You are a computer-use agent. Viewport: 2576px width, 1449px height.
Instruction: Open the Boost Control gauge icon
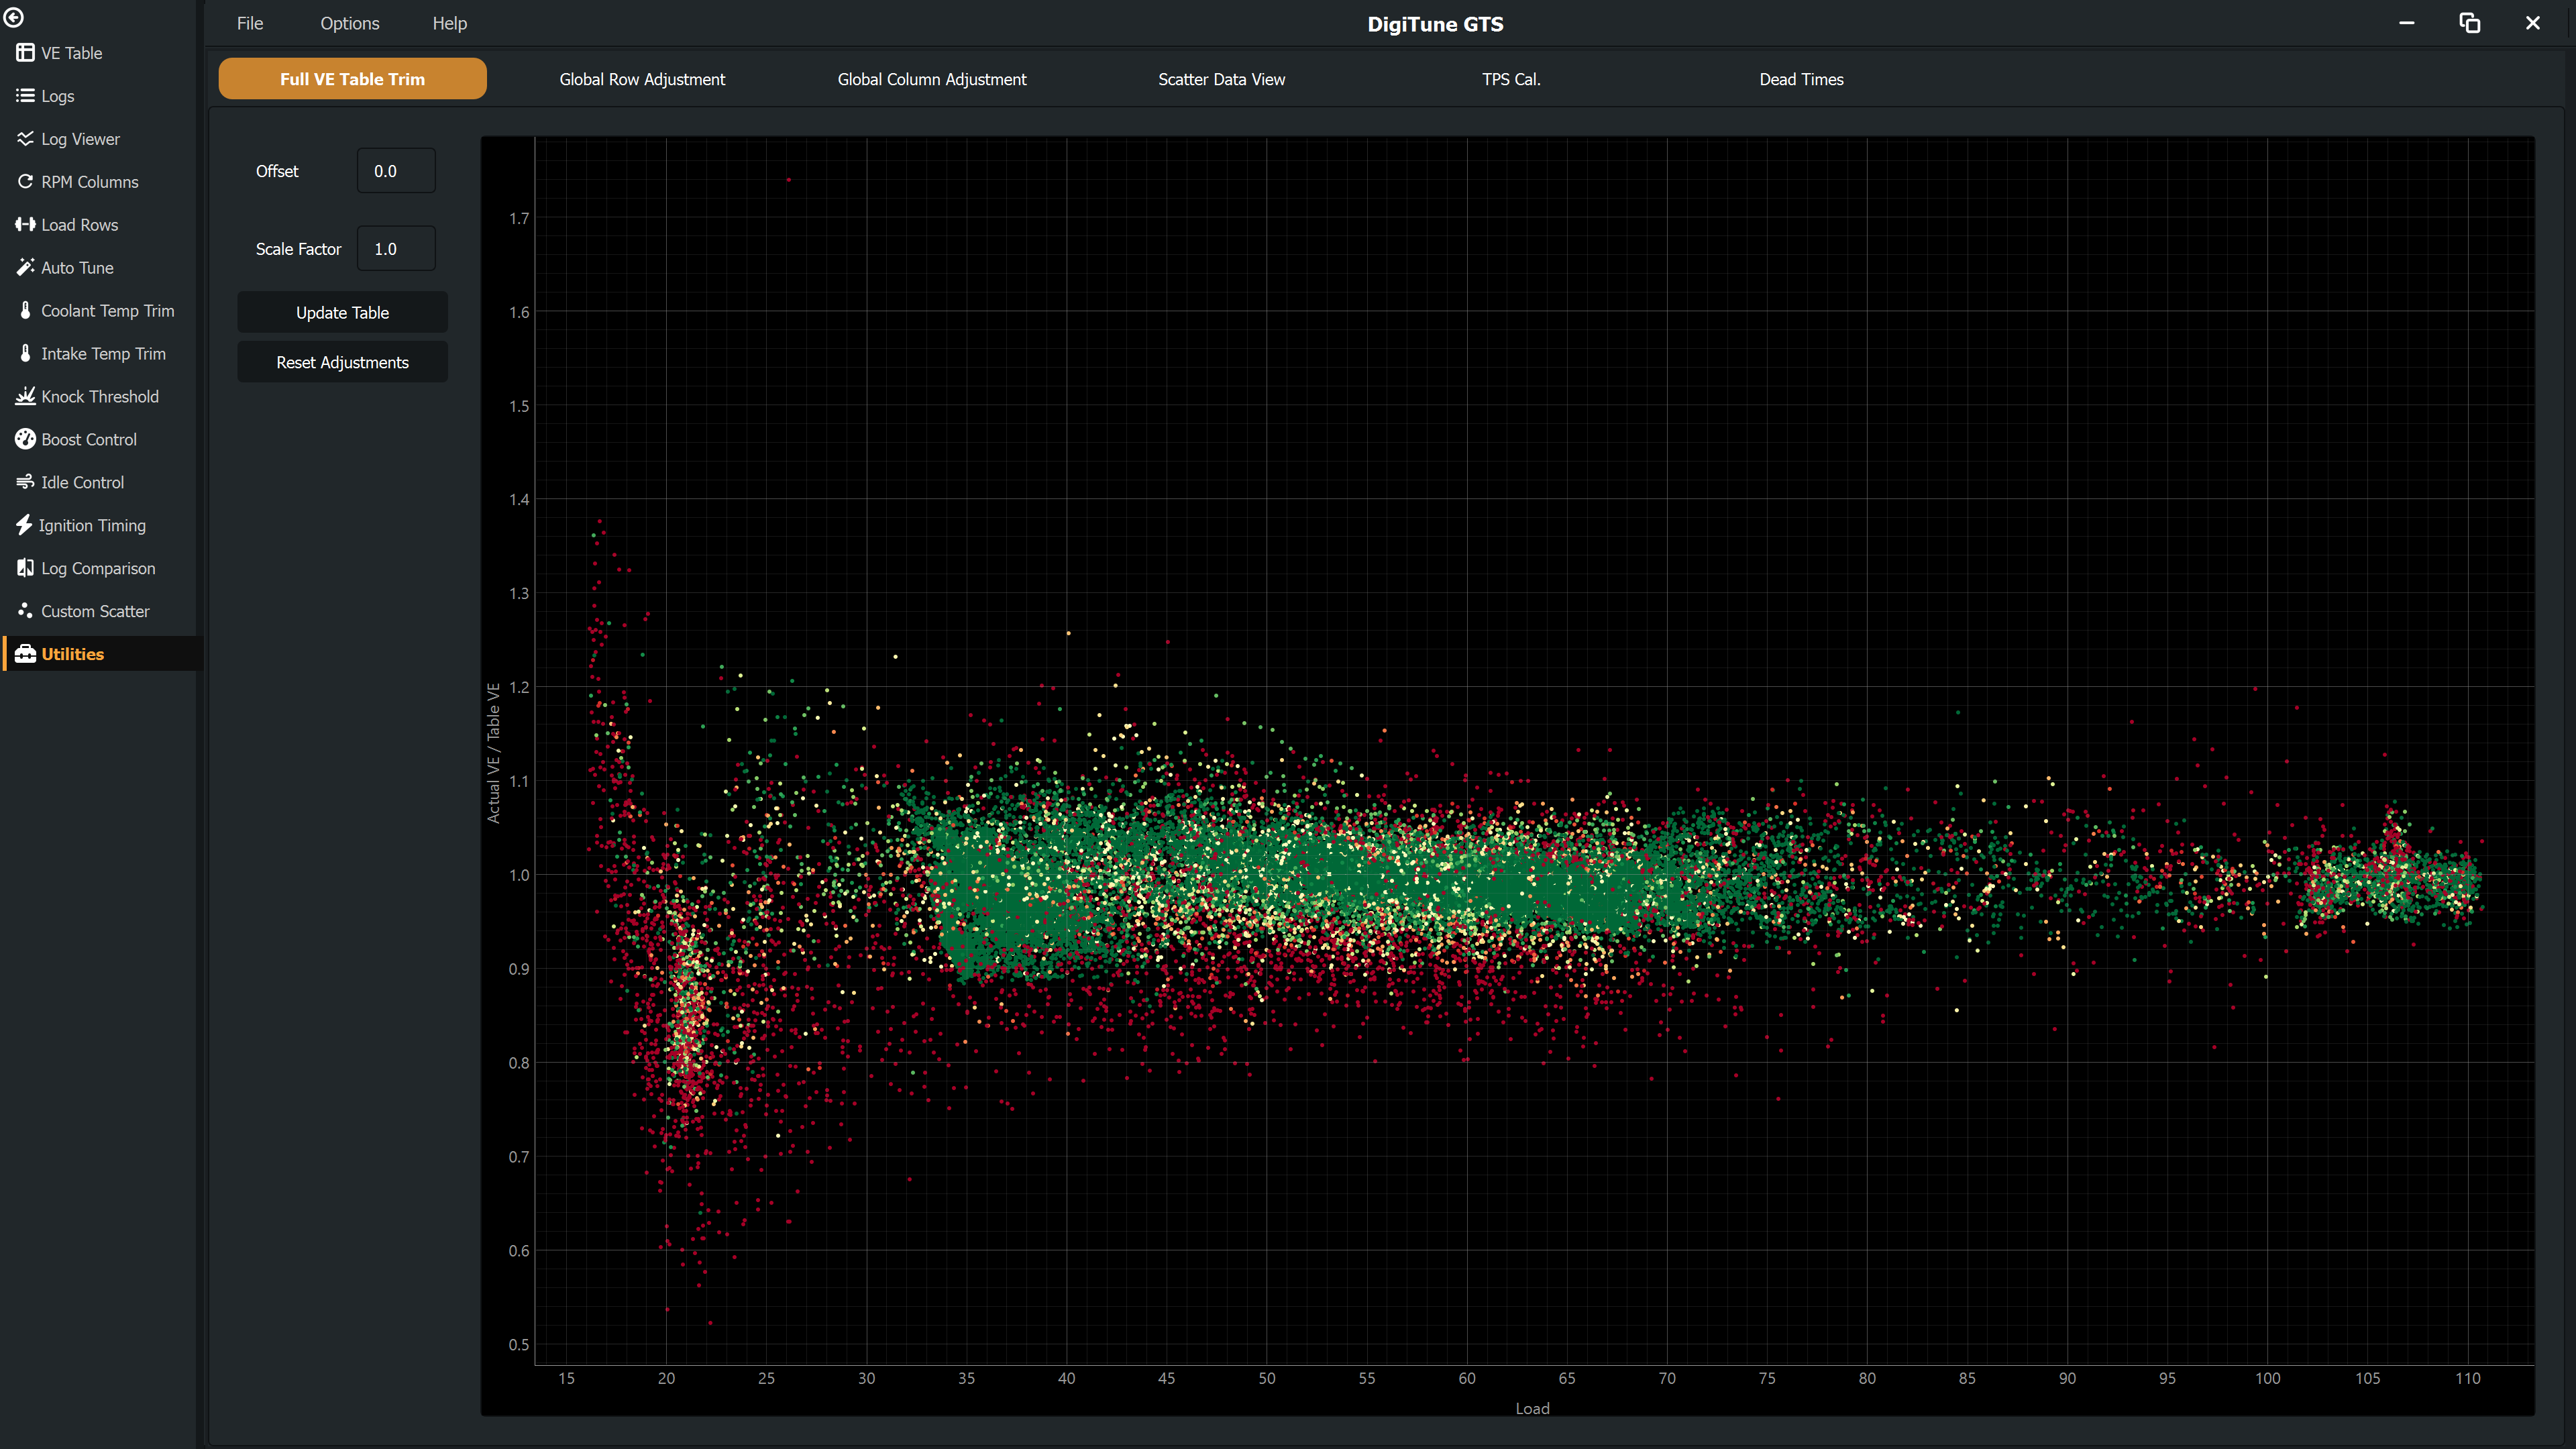pyautogui.click(x=25, y=439)
